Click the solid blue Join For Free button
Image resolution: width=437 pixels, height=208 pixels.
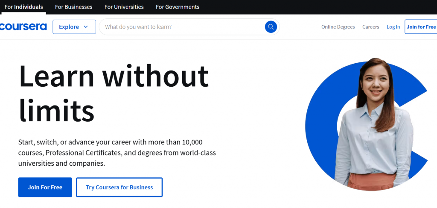click(x=45, y=187)
